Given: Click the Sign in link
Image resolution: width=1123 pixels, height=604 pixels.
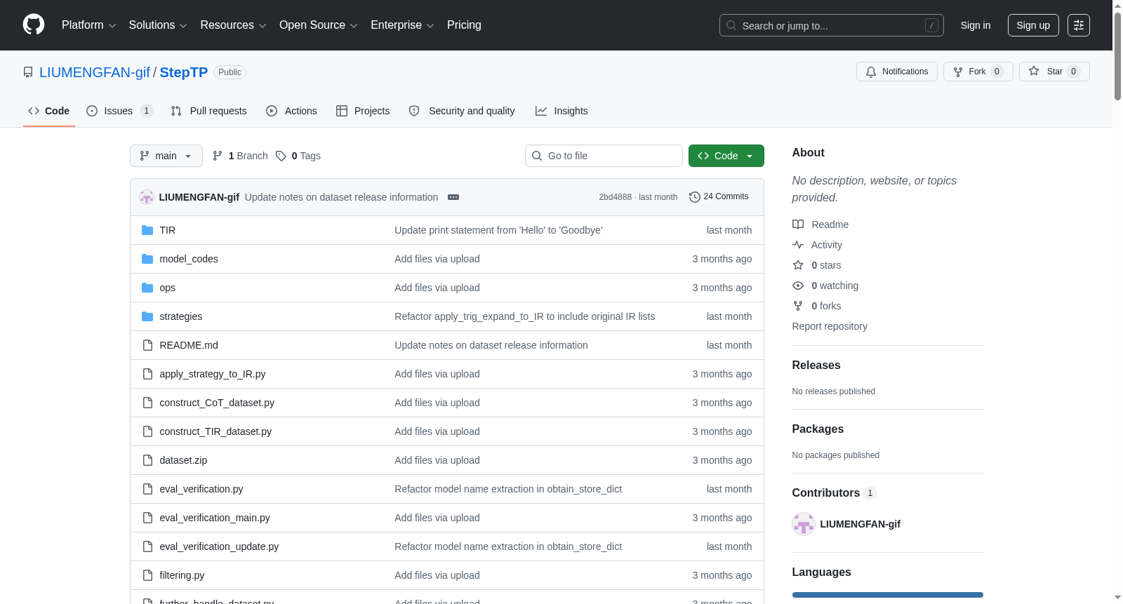Looking at the screenshot, I should coord(976,25).
